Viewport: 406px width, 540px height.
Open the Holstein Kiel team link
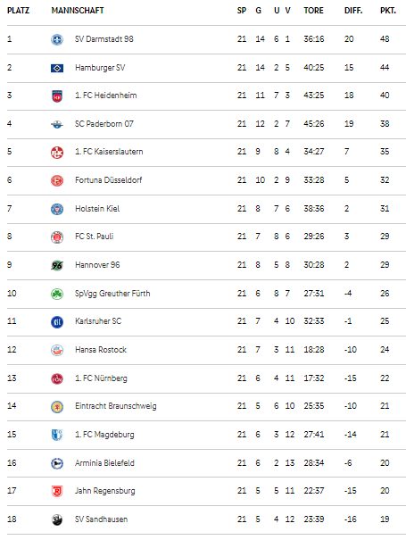click(x=97, y=209)
